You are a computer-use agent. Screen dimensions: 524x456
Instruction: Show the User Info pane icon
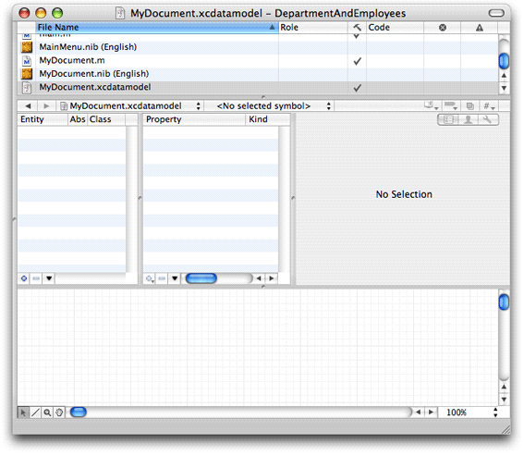click(x=469, y=119)
